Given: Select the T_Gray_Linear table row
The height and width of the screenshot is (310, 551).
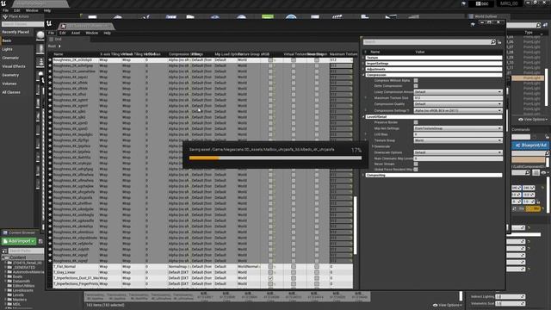Looking at the screenshot, I should (203, 272).
